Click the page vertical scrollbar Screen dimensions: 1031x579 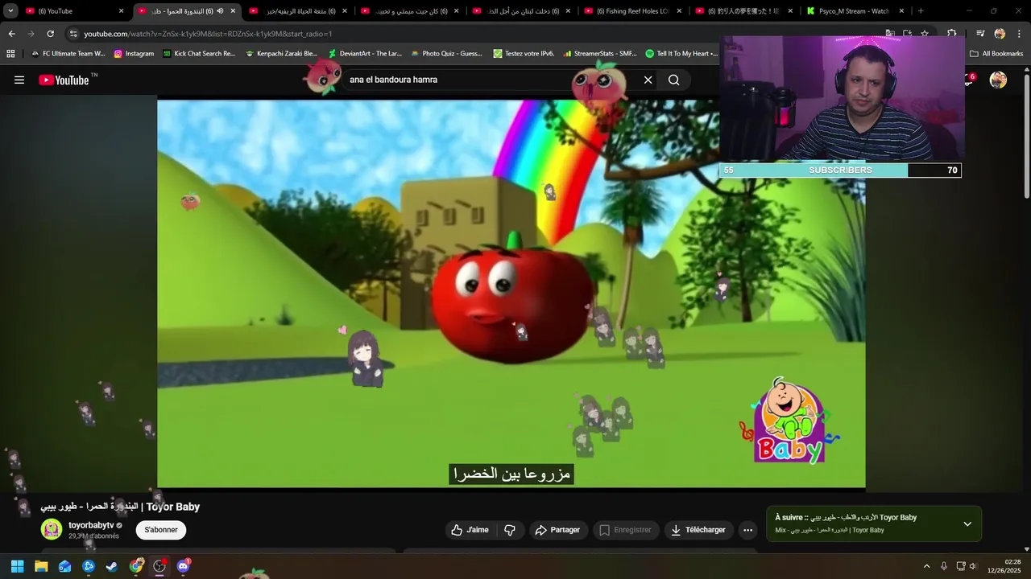click(1026, 137)
